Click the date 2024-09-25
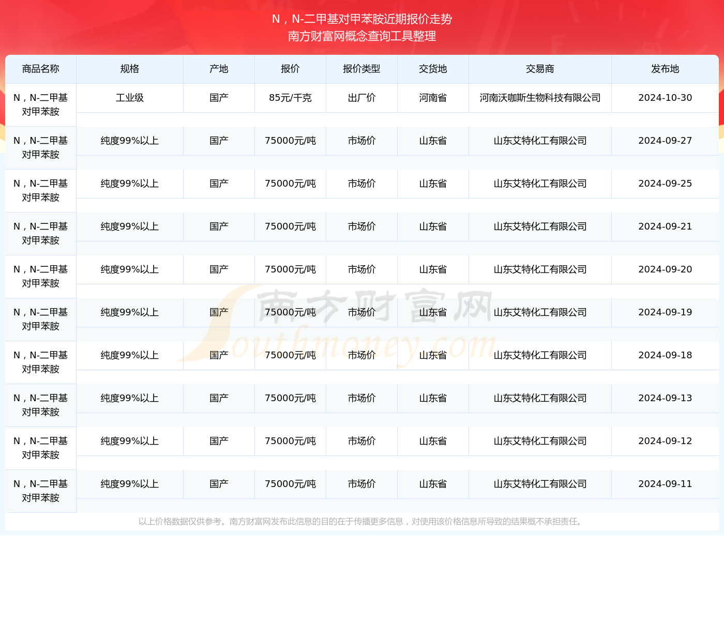Image resolution: width=724 pixels, height=623 pixels. click(665, 184)
